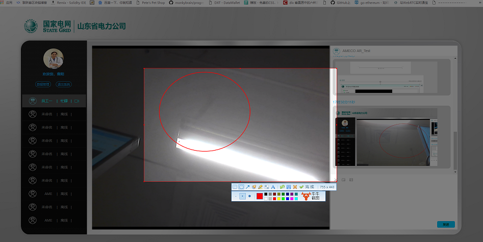Open the 数据管理 data management link

click(43, 84)
